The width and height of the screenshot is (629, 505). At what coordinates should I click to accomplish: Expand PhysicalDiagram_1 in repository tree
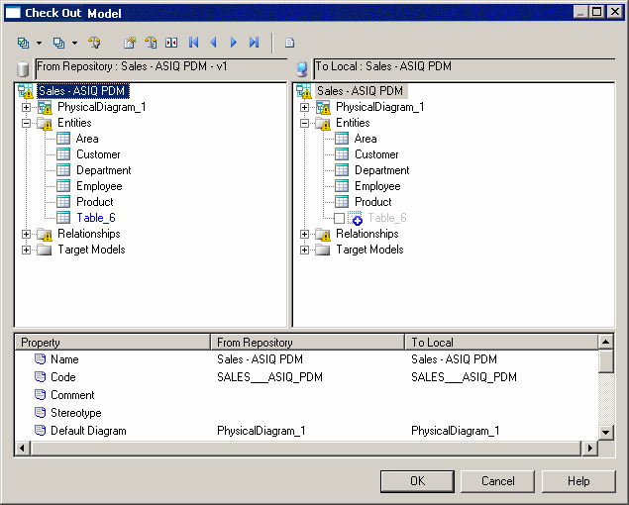click(x=27, y=107)
